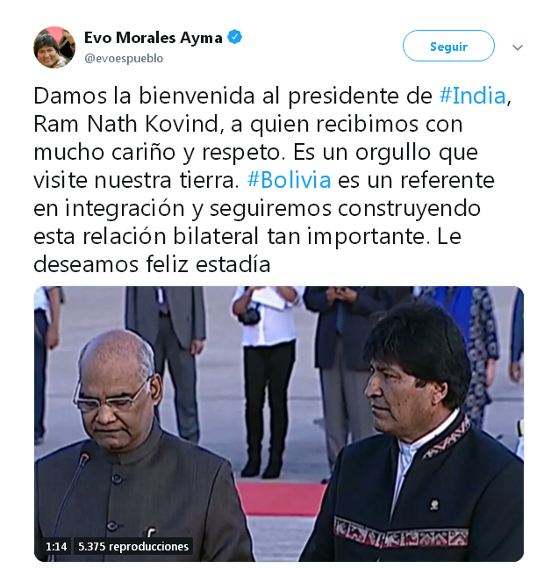Image resolution: width=558 pixels, height=568 pixels.
Task: Expand the tweet options chevron arrow
Action: pos(518,47)
